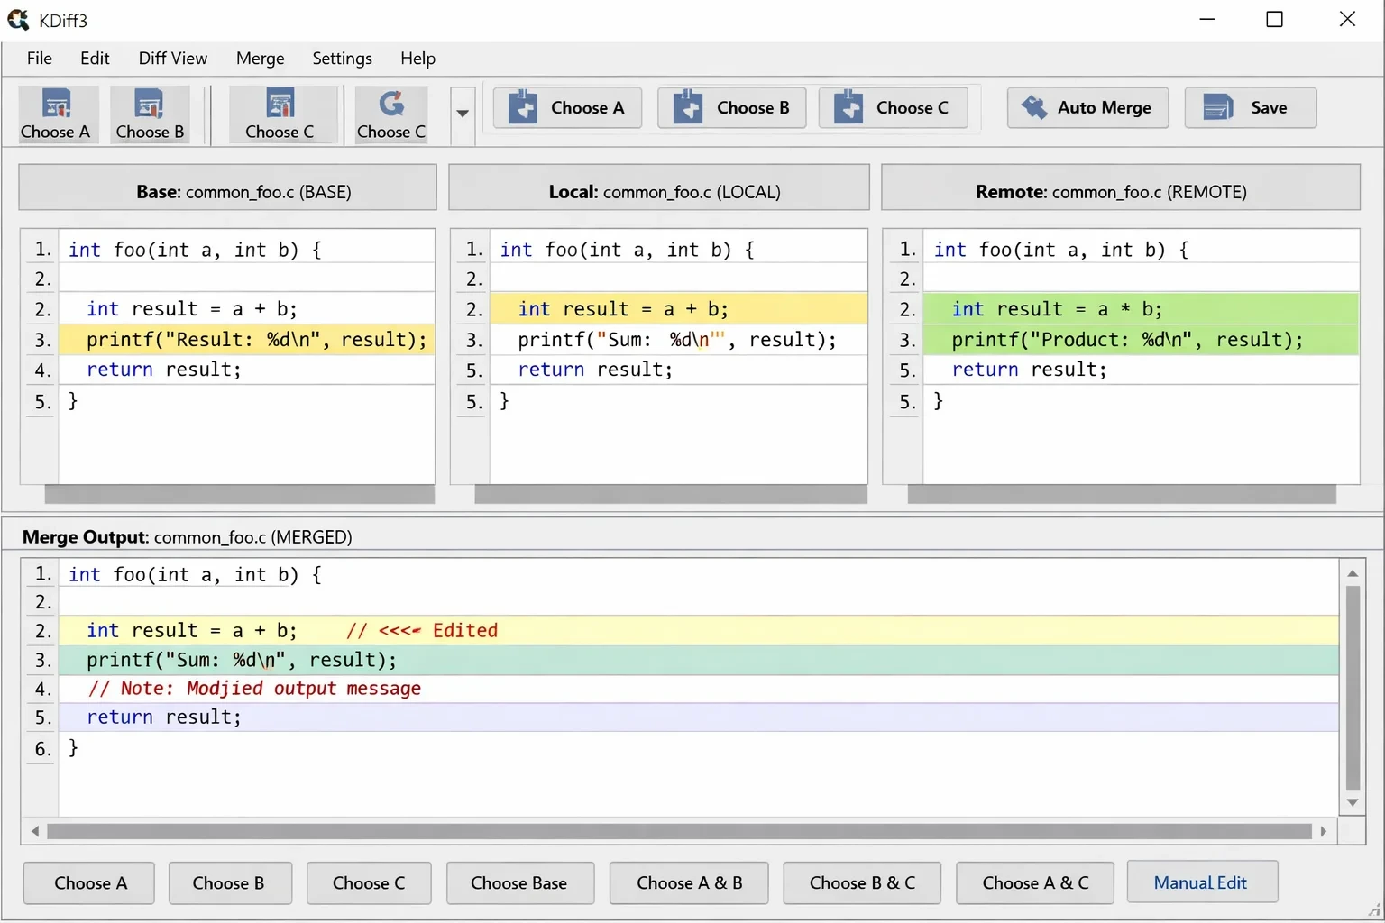Click the G-shaped Choose C icon
This screenshot has width=1385, height=923.
[390, 114]
